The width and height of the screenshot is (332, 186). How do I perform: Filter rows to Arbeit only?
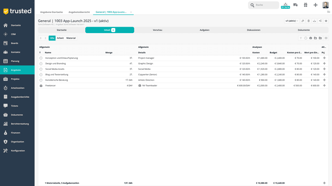click(60, 38)
